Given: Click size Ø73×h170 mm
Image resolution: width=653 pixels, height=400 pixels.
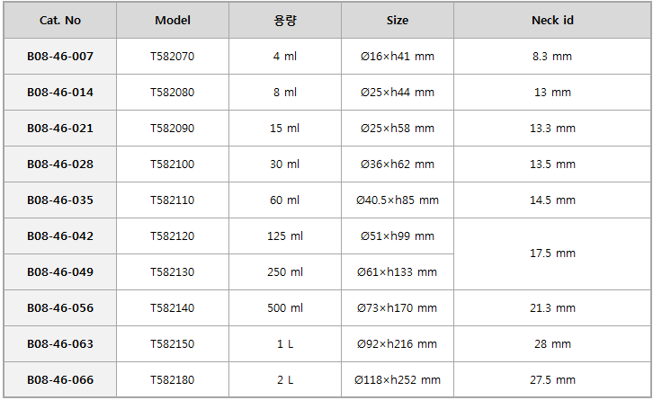Looking at the screenshot, I should 398,308.
